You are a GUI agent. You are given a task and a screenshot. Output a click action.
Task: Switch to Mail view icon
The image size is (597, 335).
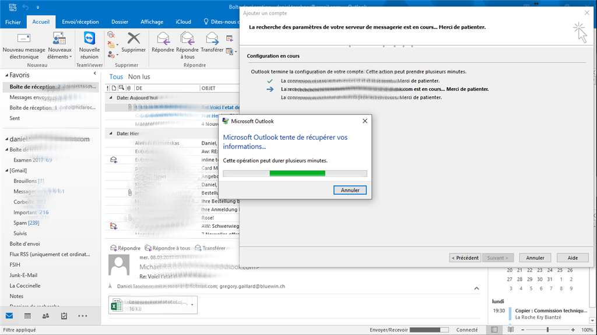click(9, 316)
